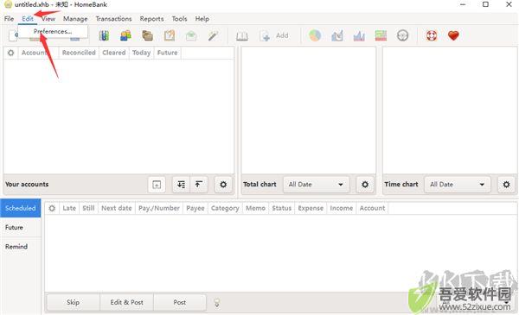
Task: Click gear icon in accounts list header
Action: pyautogui.click(x=11, y=53)
